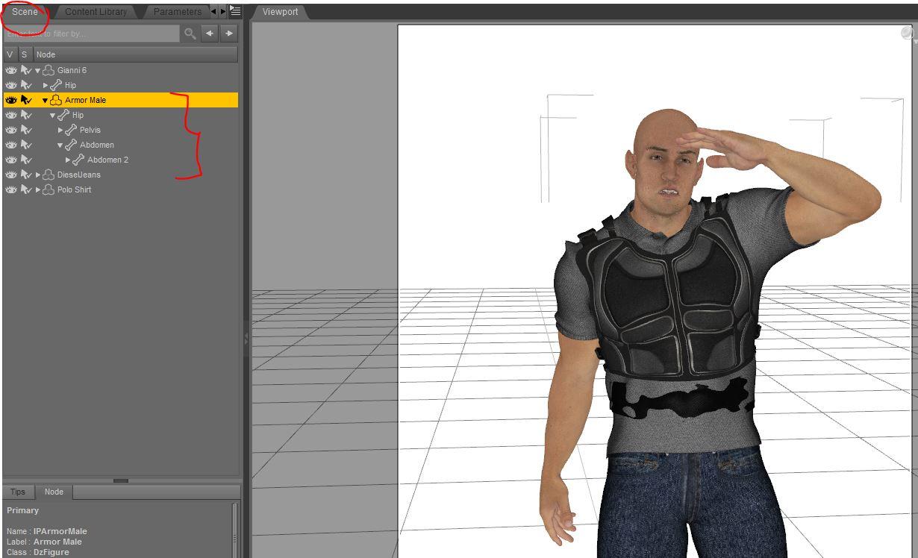Click bone icon of Hip under Armor Male

tap(63, 115)
